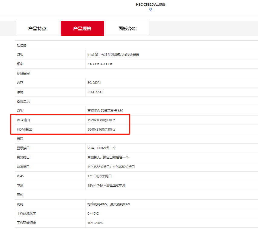Click the carousel dot under H3C C5320V云终端
This screenshot has height=231, width=258.
pyautogui.click(x=150, y=9)
